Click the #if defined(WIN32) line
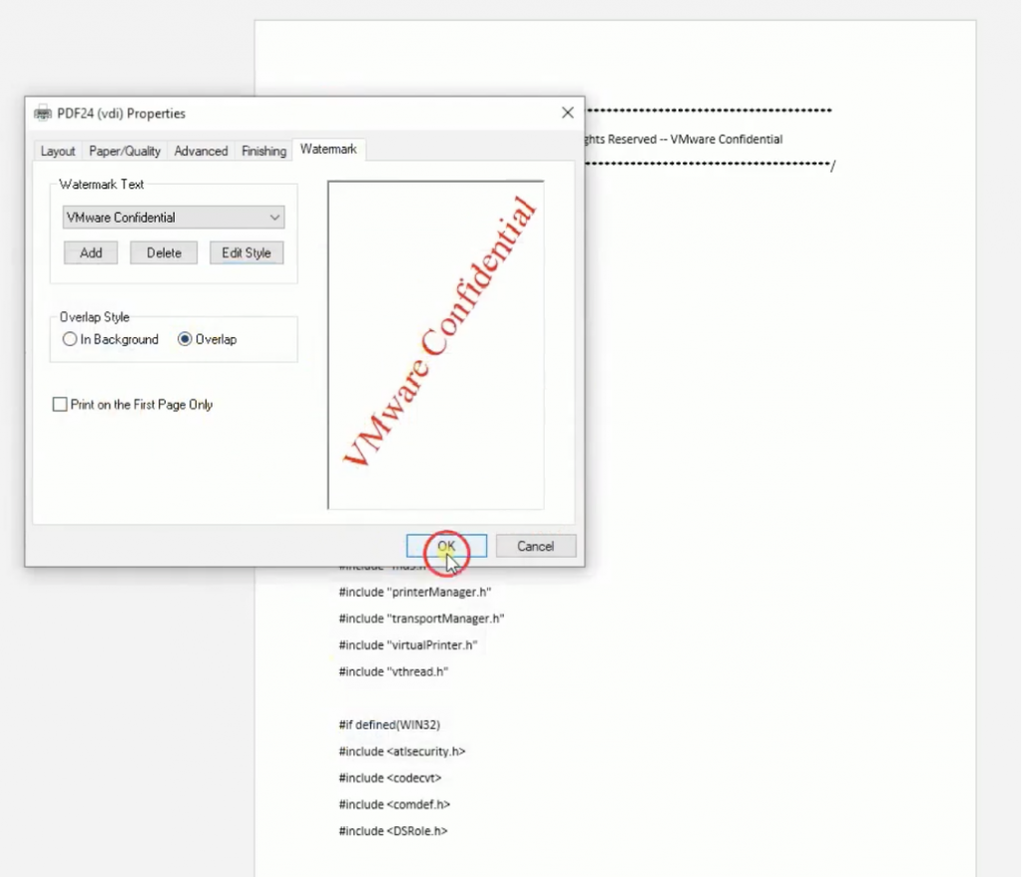 click(390, 724)
